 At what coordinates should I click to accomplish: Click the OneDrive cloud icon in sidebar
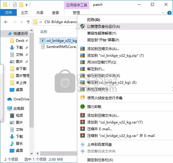click(x=10, y=99)
